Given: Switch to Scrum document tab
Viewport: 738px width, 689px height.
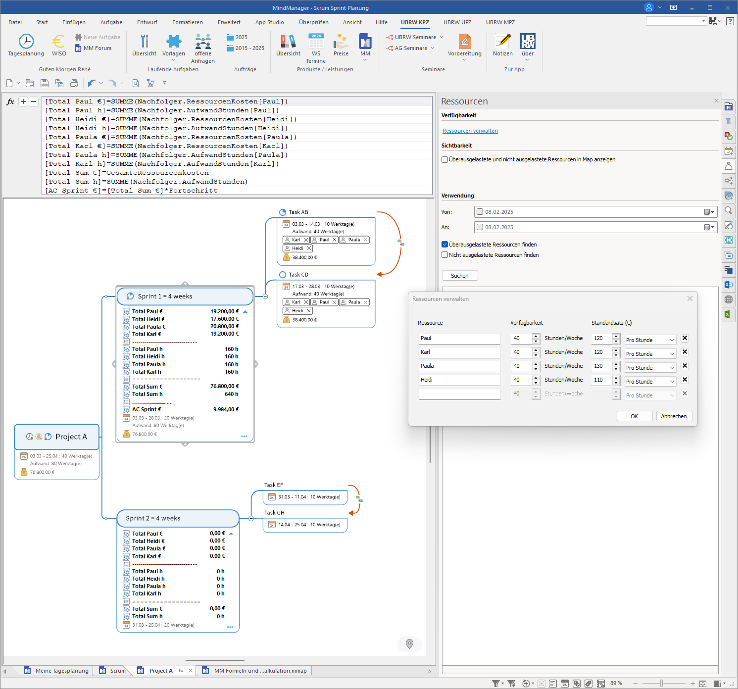Looking at the screenshot, I should (x=113, y=671).
